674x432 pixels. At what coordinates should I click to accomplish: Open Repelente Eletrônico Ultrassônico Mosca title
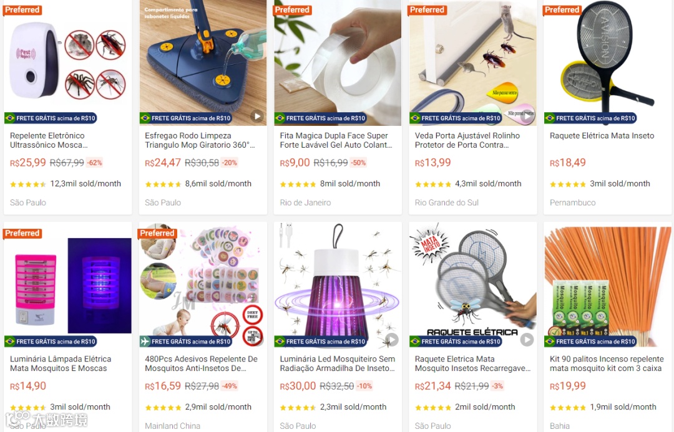49,140
